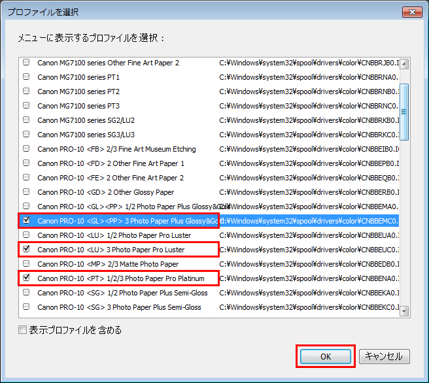Check the Canon MG7100 series PT3 checkbox
Viewport: 429px width, 383px height.
pyautogui.click(x=26, y=105)
